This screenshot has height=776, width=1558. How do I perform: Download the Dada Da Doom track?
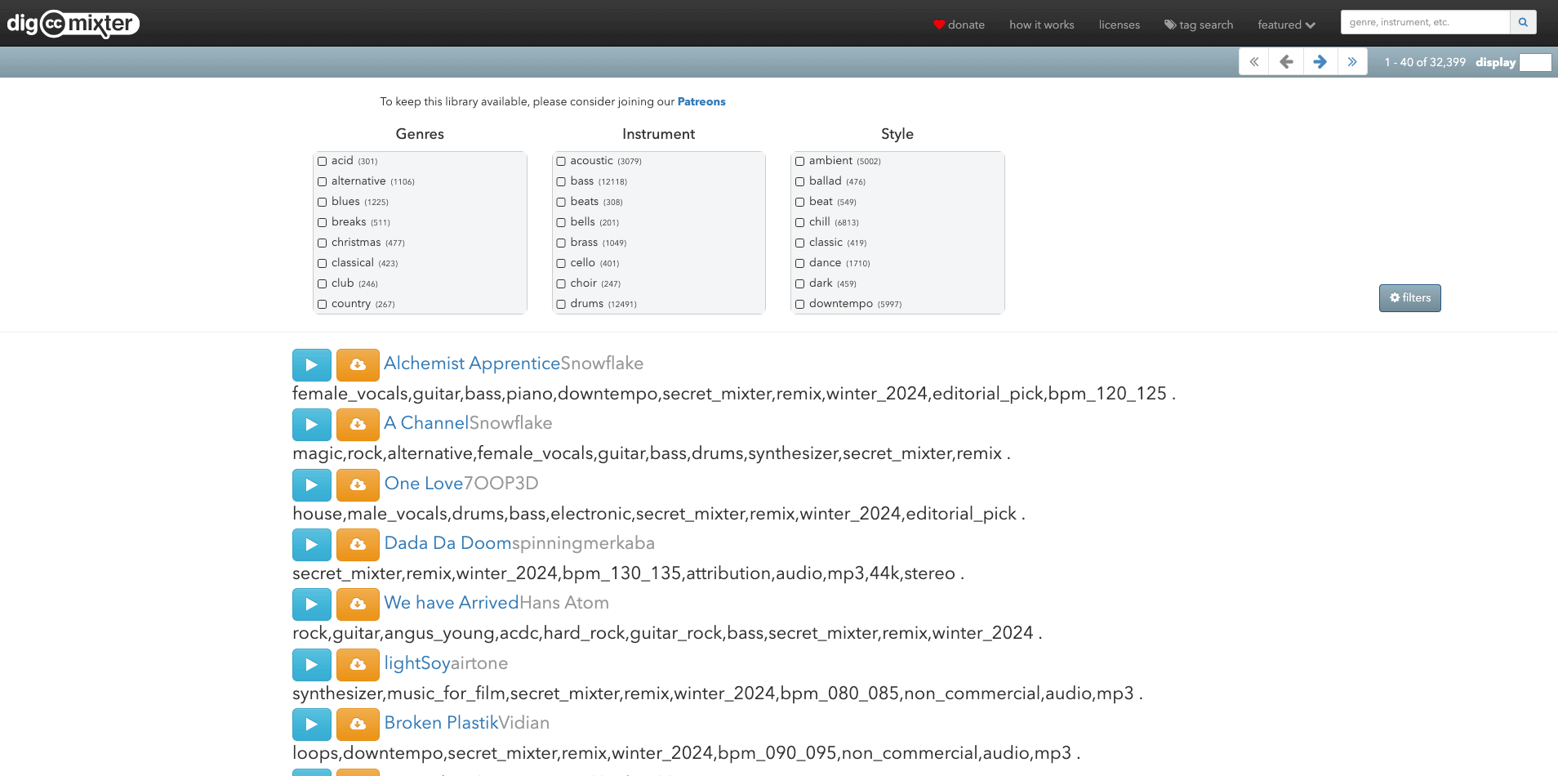pos(358,545)
